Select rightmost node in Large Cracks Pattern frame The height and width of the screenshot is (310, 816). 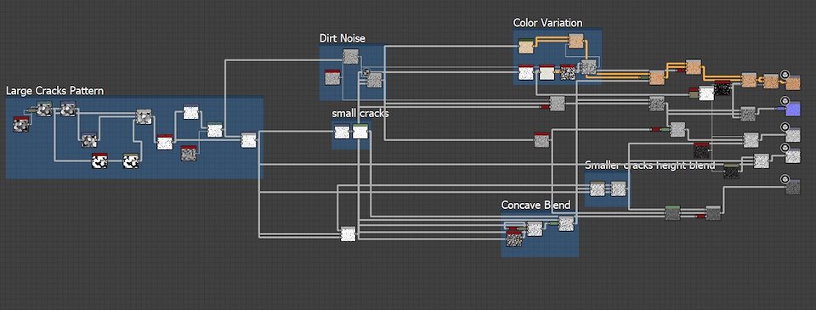(248, 140)
